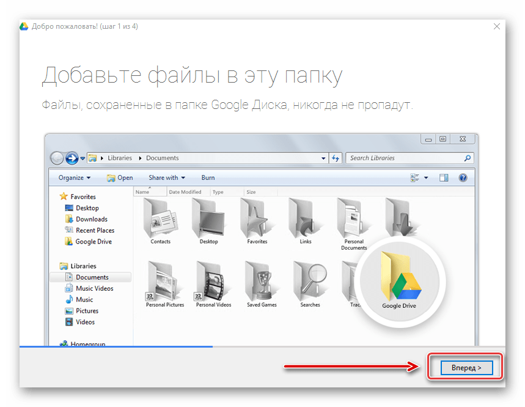
Task: Select the Links folder icon
Action: tap(306, 222)
